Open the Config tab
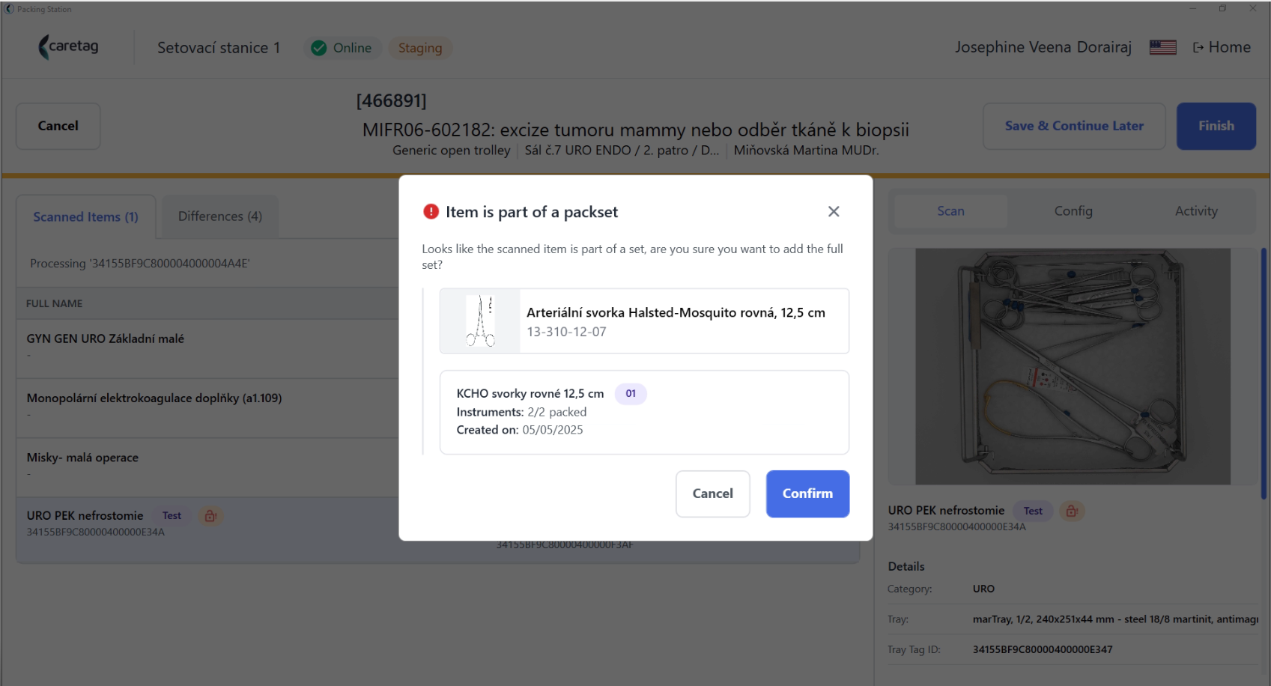The image size is (1271, 686). [1073, 211]
